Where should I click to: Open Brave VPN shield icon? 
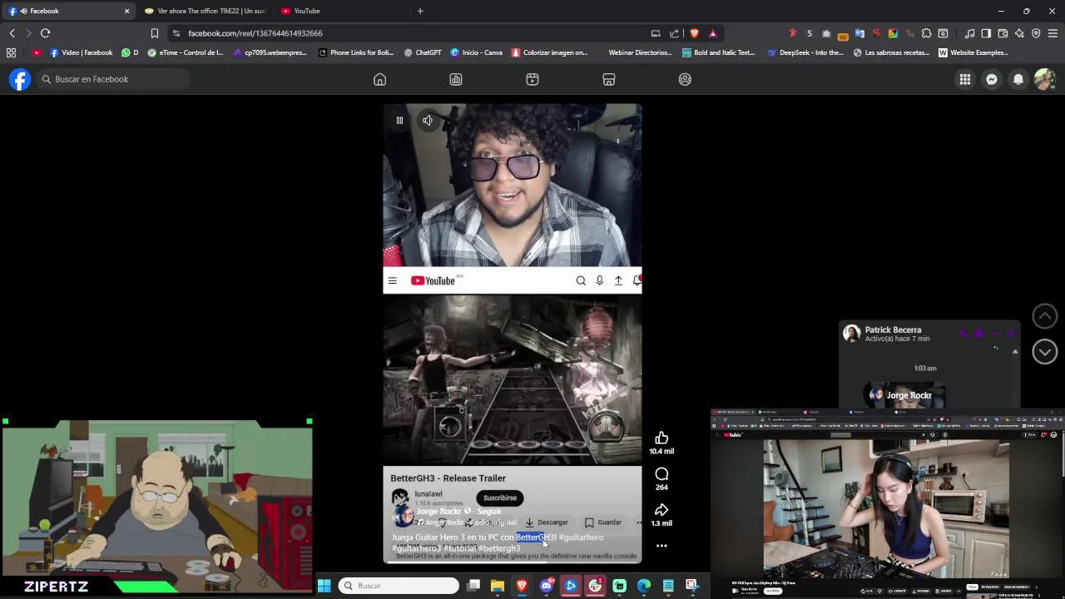tap(1036, 33)
